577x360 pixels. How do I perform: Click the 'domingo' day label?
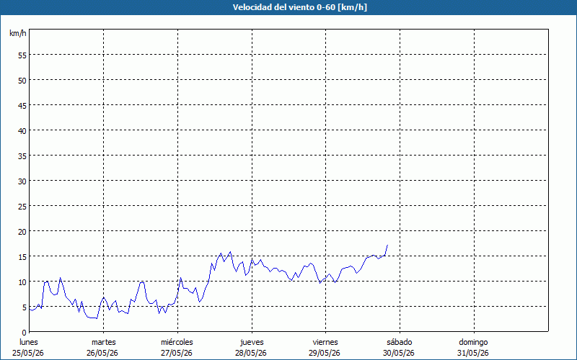click(x=473, y=342)
